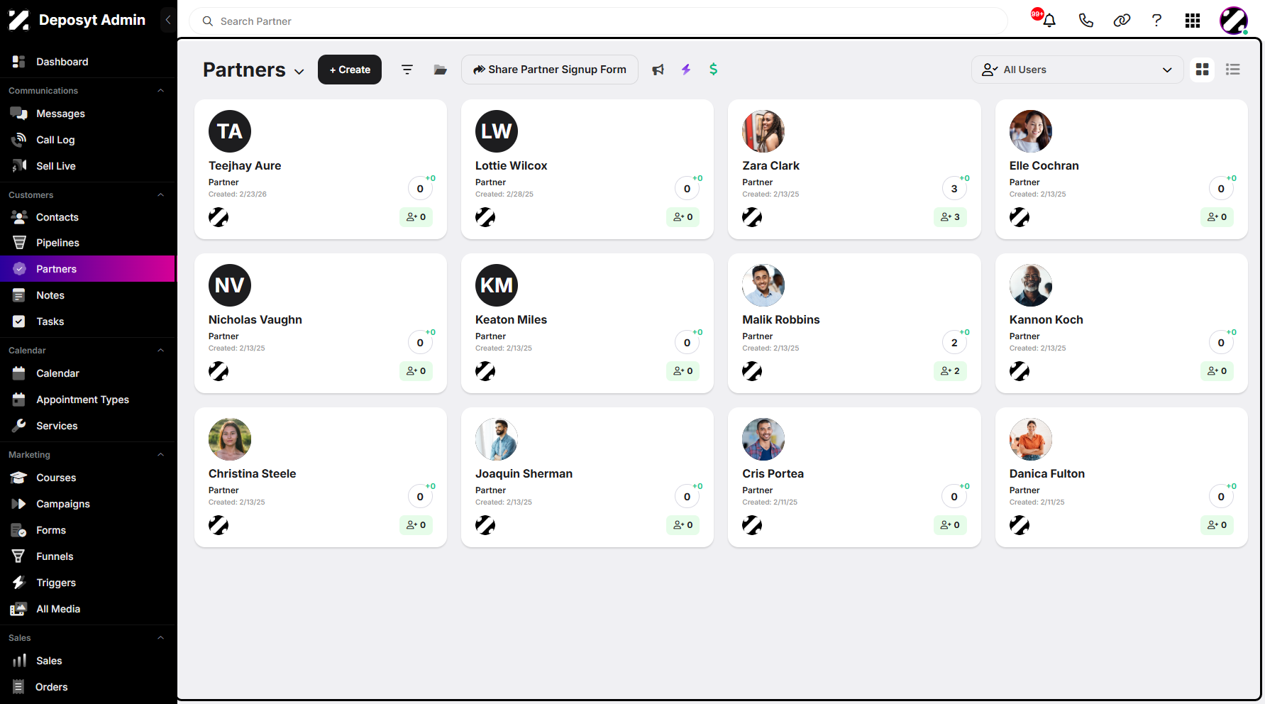Click the purple lightning bolt icon
The height and width of the screenshot is (704, 1265).
click(x=686, y=70)
